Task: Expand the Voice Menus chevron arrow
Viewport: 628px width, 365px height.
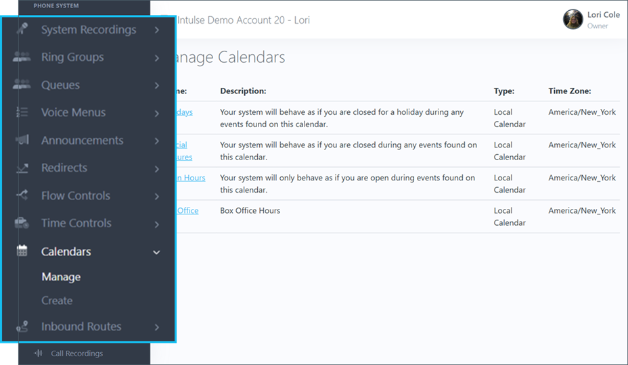Action: pos(156,114)
